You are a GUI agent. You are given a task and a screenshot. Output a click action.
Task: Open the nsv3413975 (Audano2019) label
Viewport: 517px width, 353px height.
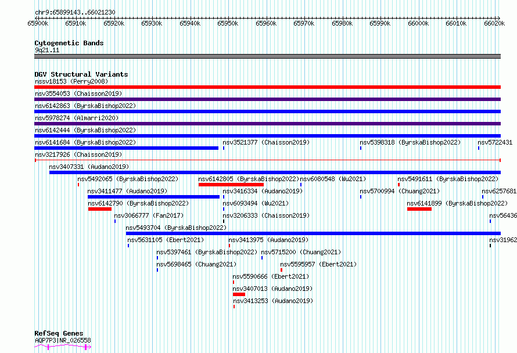(268, 240)
